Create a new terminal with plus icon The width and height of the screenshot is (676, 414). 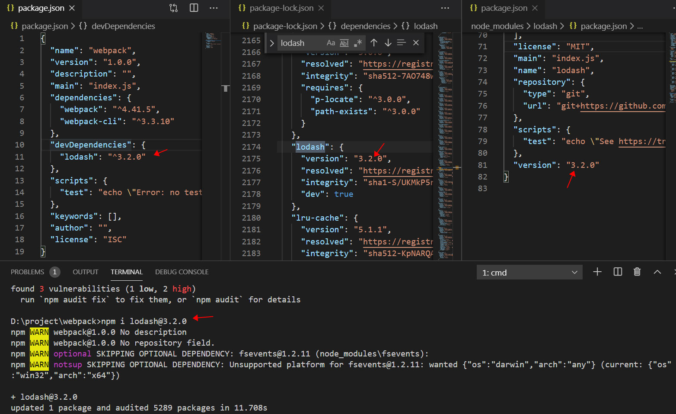tap(597, 272)
